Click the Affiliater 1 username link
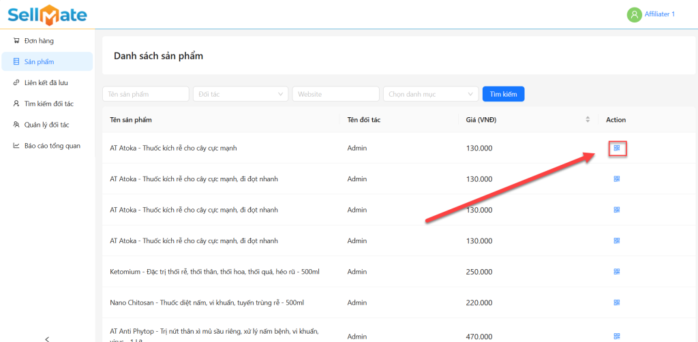The image size is (698, 342). click(x=659, y=14)
